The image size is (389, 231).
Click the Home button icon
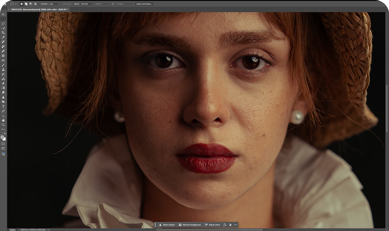point(5,4)
